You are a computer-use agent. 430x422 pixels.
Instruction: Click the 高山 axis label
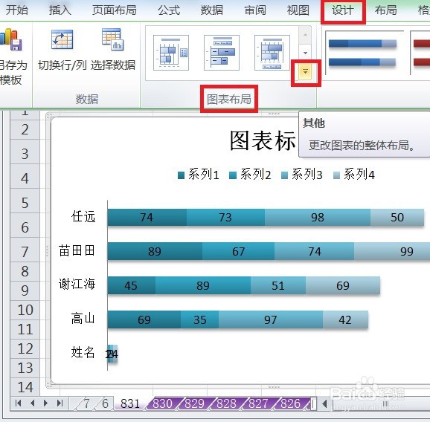point(83,318)
